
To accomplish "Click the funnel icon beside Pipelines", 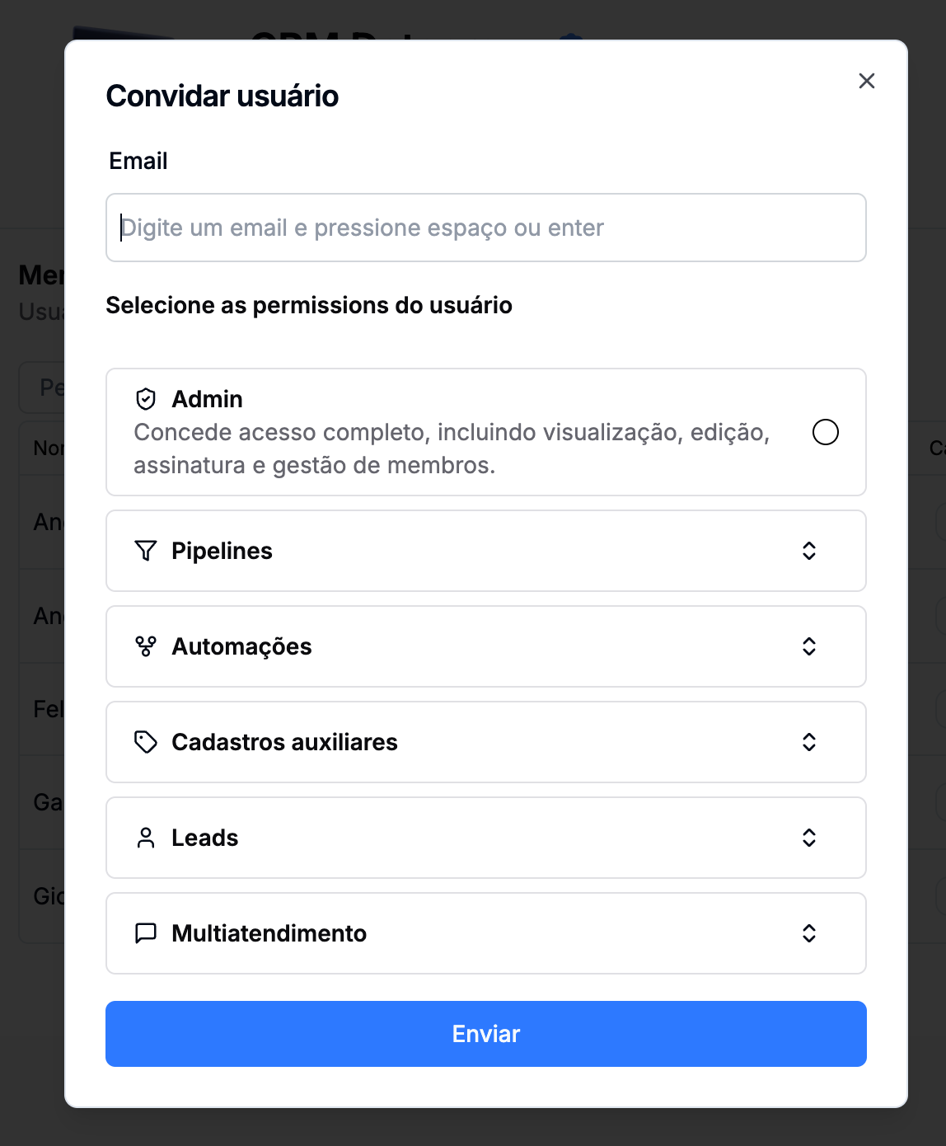I will [x=146, y=551].
